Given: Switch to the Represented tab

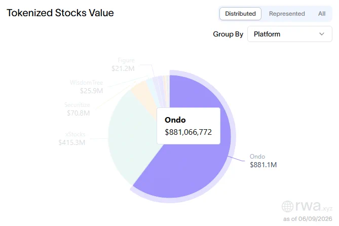Looking at the screenshot, I should 287,14.
